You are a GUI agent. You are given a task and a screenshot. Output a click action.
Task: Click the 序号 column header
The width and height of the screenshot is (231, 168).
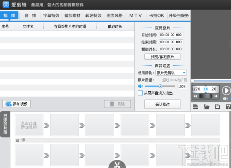pos(5,27)
